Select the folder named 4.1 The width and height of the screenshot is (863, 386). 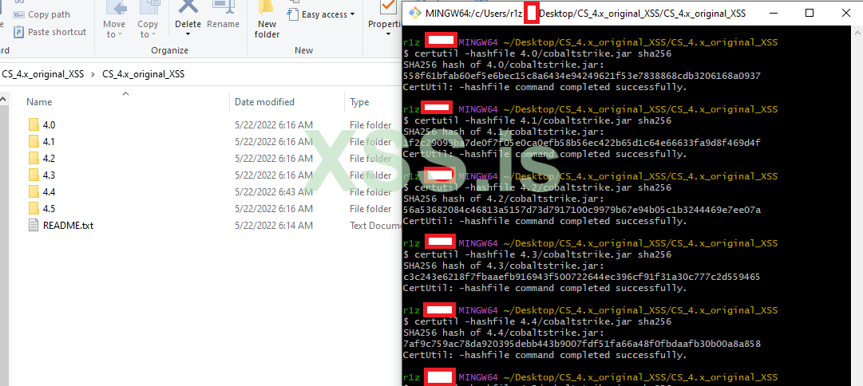(49, 142)
